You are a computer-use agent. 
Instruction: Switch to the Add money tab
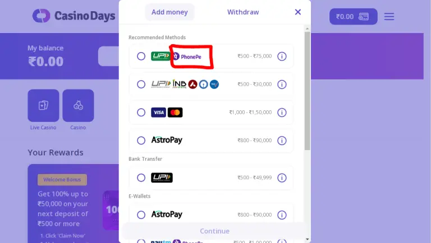(x=169, y=12)
